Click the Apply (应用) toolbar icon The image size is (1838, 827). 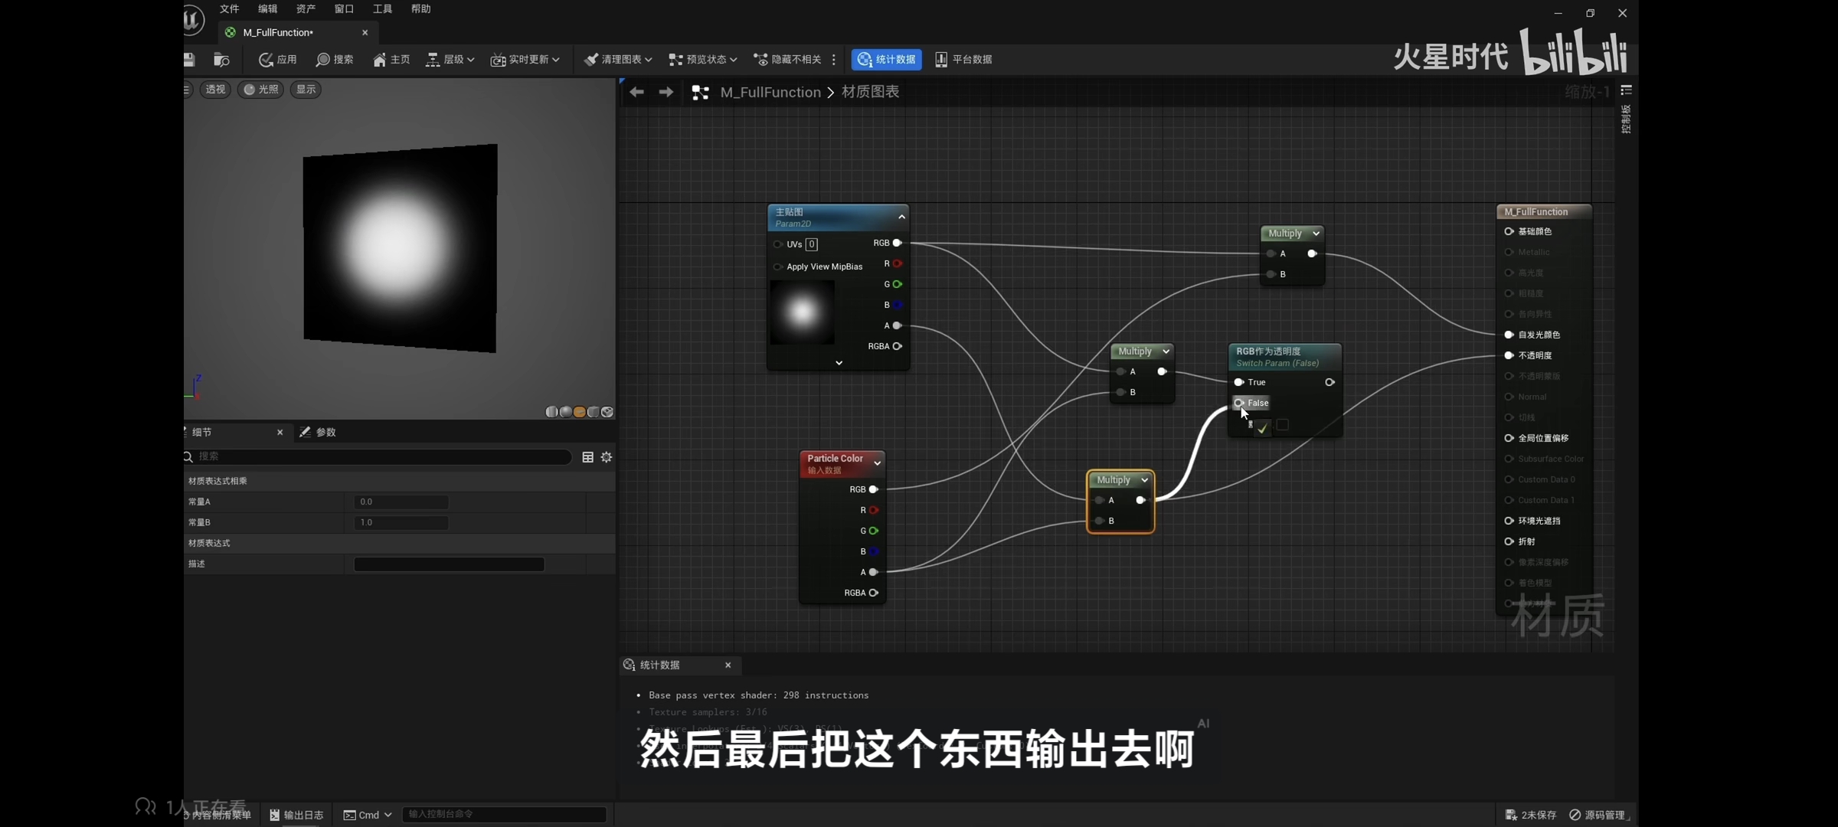(x=267, y=60)
